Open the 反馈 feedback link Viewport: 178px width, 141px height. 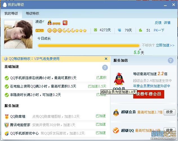click(158, 23)
